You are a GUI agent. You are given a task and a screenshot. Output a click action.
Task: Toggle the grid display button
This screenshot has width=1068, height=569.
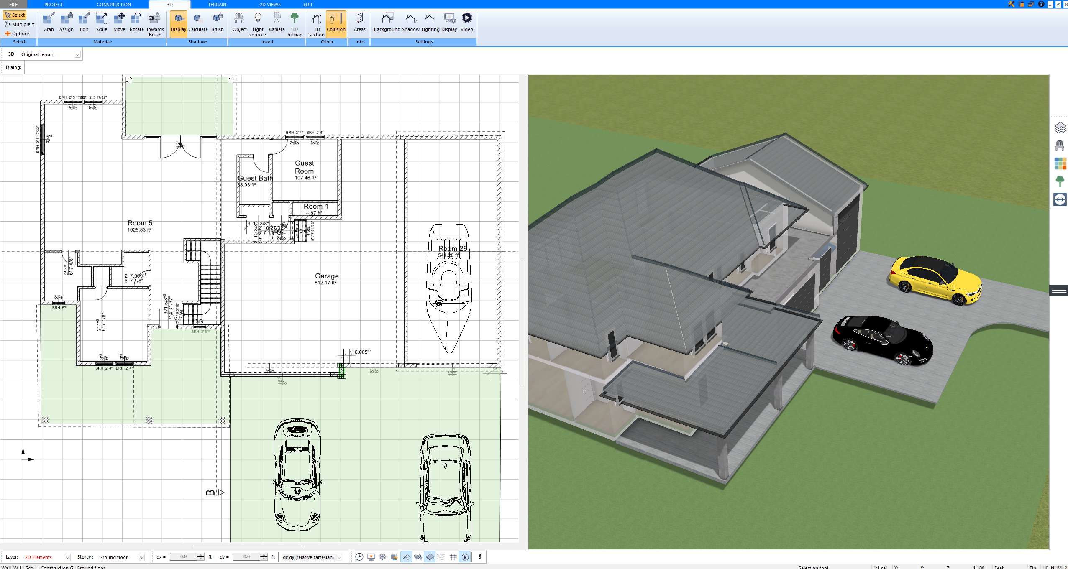(x=453, y=557)
